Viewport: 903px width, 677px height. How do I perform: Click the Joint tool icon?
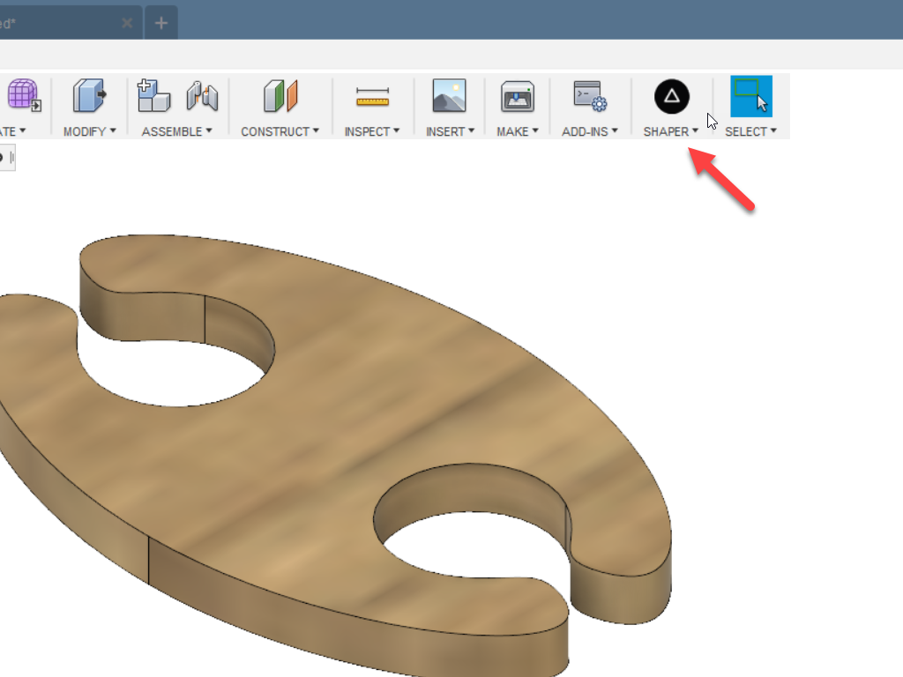click(x=202, y=96)
